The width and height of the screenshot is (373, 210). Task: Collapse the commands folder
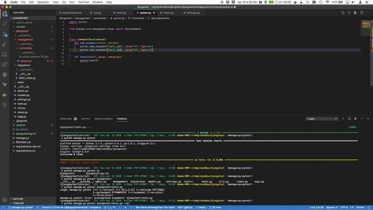coord(25,48)
